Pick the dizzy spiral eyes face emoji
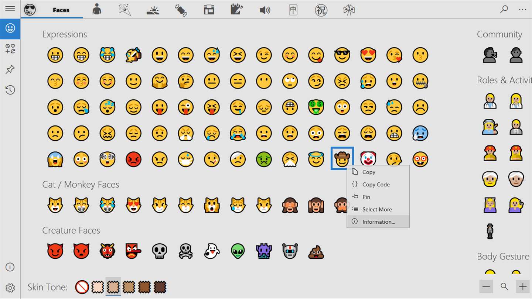This screenshot has width=532, height=299. (x=107, y=159)
